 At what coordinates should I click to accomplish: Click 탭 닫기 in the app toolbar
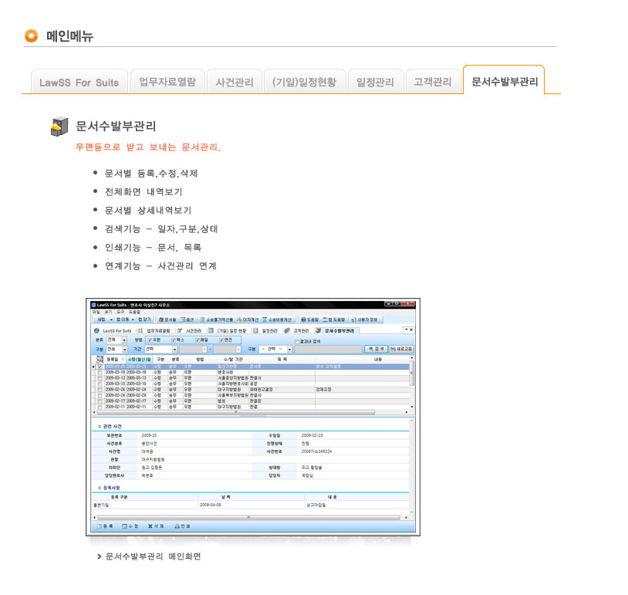[x=144, y=319]
